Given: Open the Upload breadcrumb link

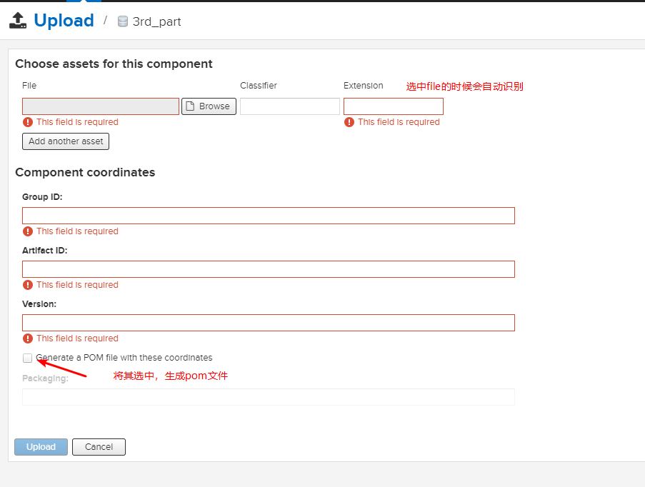Looking at the screenshot, I should point(64,21).
